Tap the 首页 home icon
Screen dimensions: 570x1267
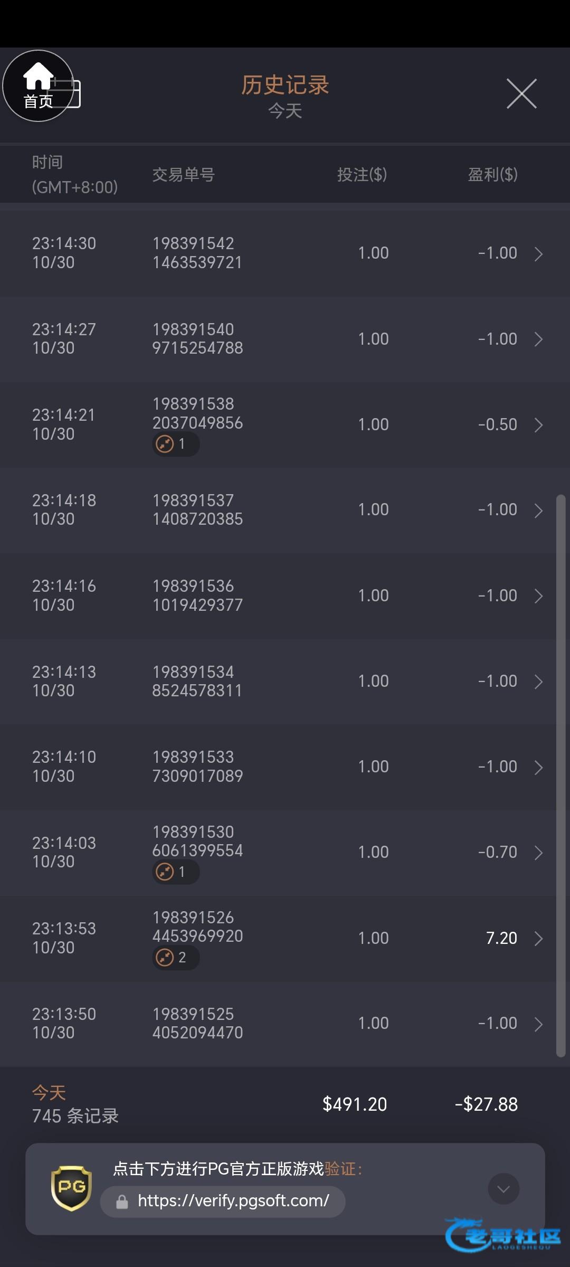[38, 86]
